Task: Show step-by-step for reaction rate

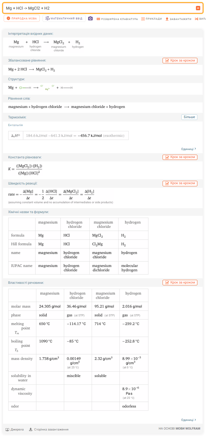Action: click(180, 183)
